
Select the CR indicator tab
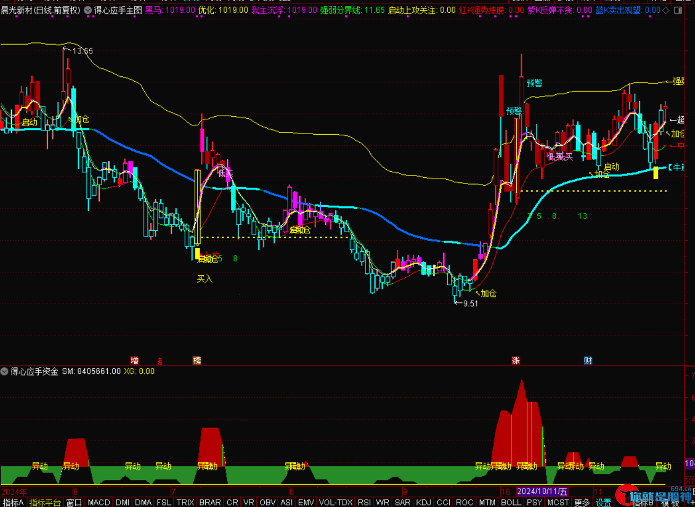point(232,502)
